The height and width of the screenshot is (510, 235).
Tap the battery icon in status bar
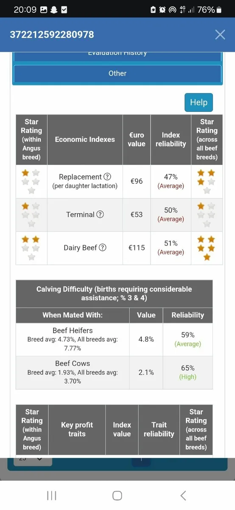tap(219, 9)
